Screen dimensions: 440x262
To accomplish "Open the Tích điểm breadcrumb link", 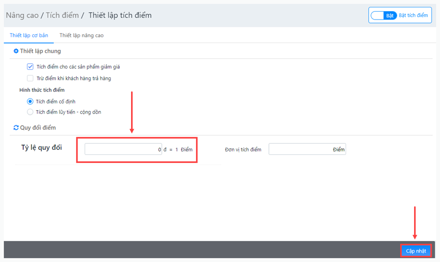I will 62,15.
